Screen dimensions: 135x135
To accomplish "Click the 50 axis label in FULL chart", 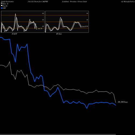I will point(87,20).
